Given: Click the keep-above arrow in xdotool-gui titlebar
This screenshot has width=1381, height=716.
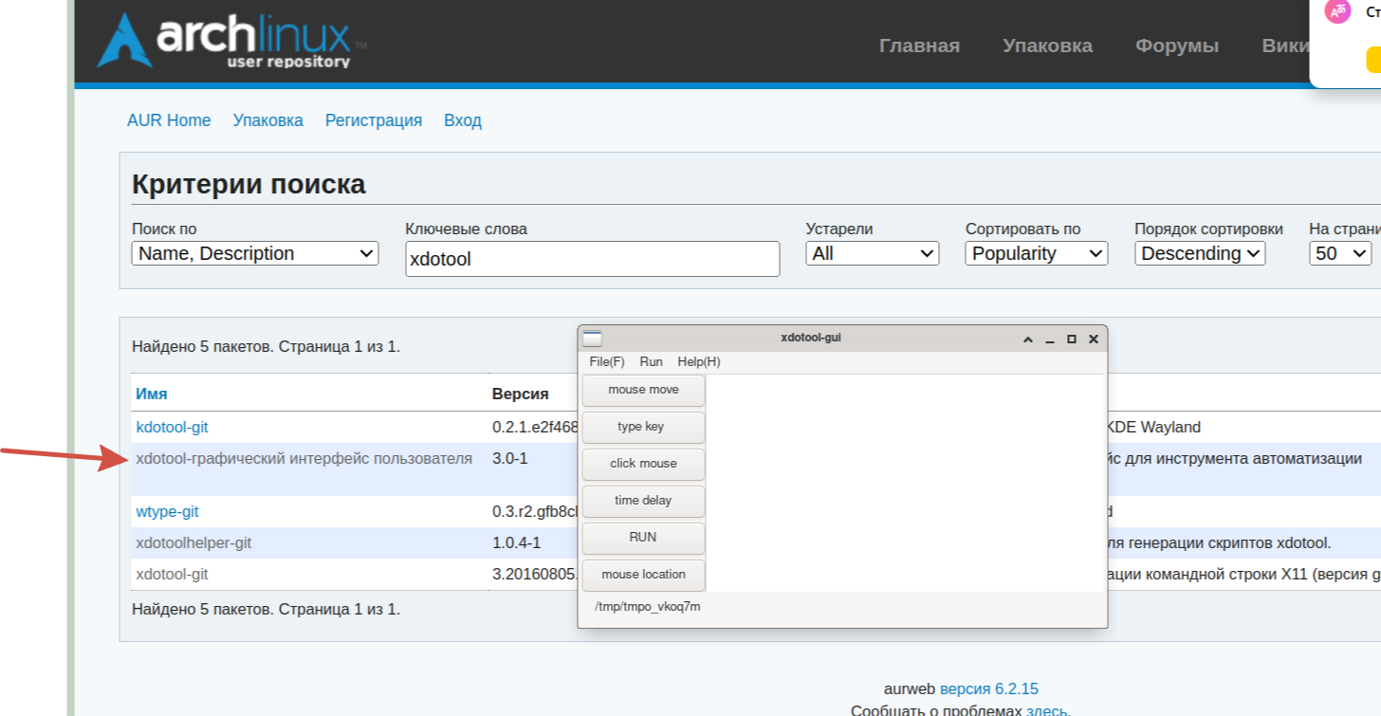Looking at the screenshot, I should [x=1027, y=340].
